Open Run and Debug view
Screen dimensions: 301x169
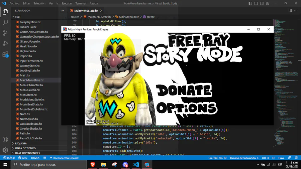[5, 44]
